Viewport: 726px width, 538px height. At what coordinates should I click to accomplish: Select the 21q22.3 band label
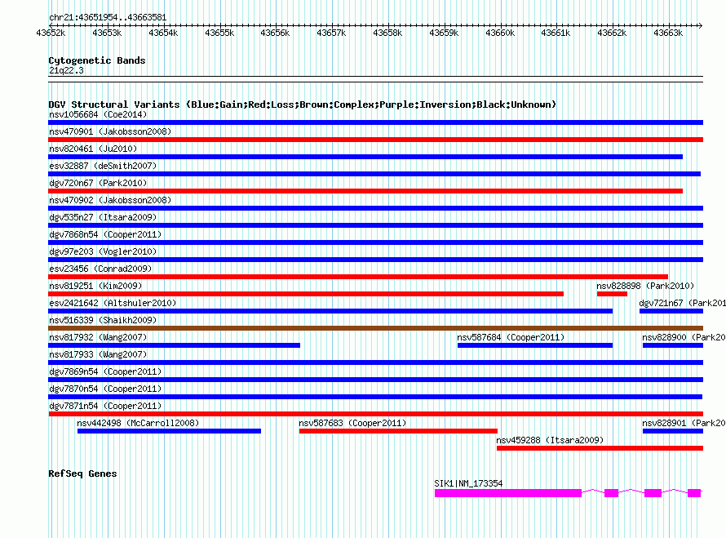click(x=66, y=70)
